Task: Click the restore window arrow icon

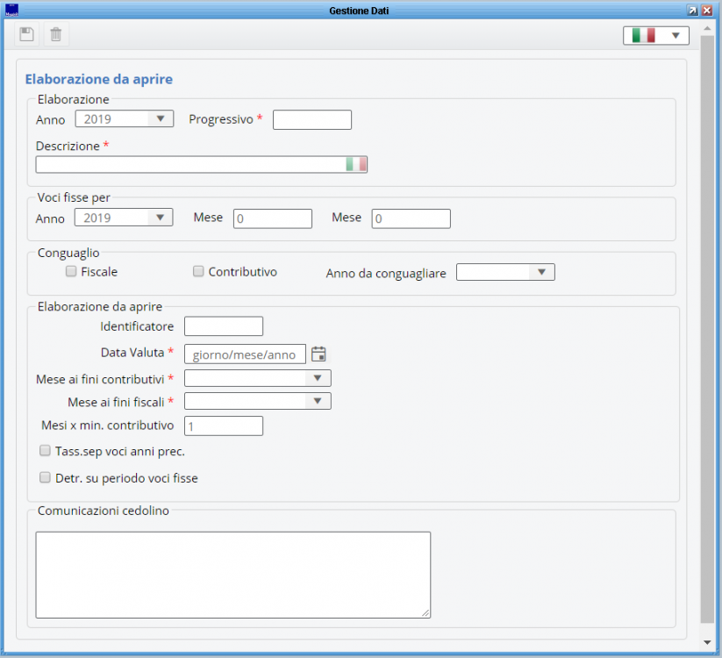Action: pyautogui.click(x=692, y=10)
